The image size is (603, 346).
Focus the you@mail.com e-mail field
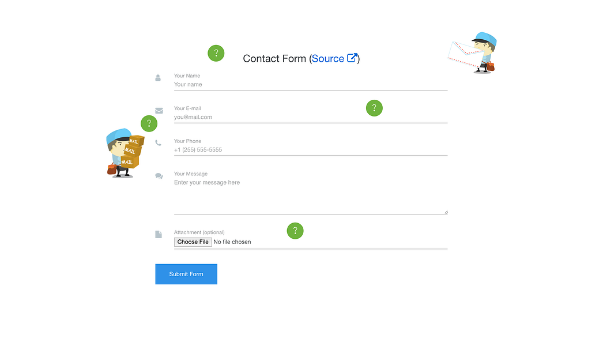click(311, 118)
